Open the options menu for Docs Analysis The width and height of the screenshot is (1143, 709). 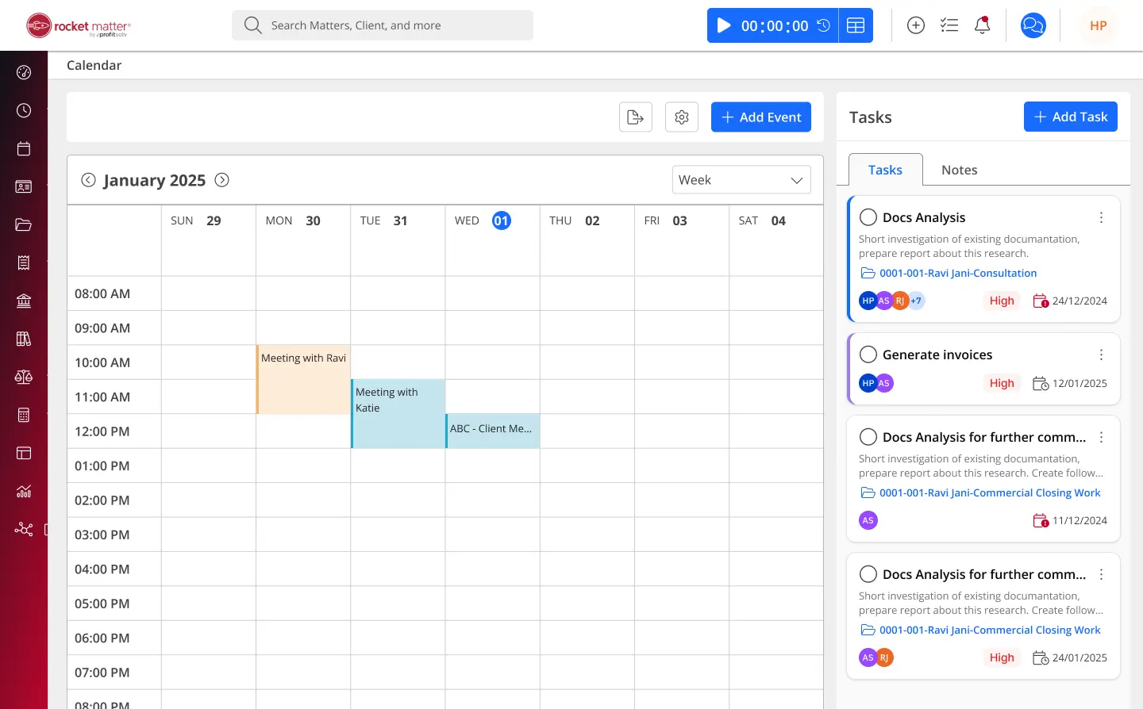click(1101, 217)
